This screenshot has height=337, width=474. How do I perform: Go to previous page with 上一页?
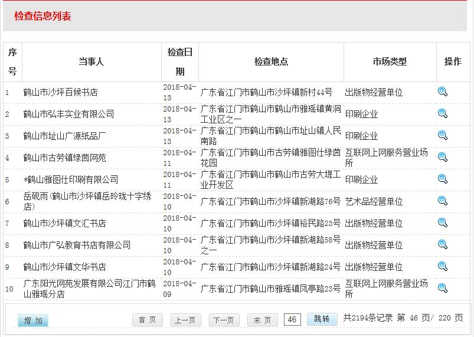[x=186, y=320]
